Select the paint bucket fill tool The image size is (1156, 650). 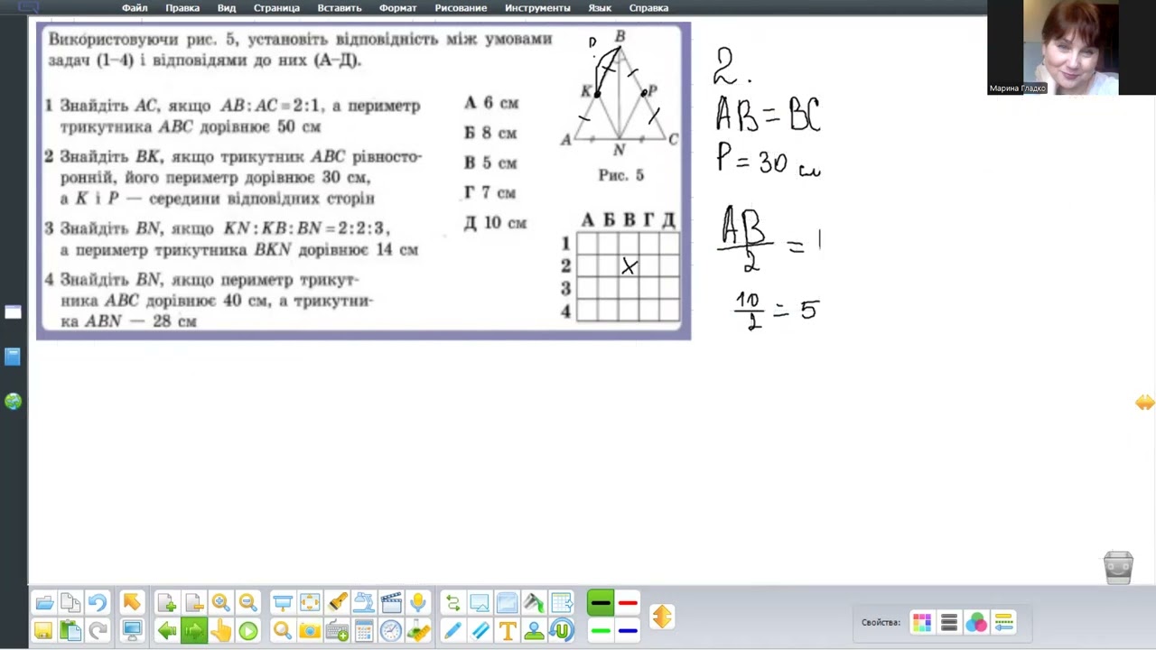tap(534, 602)
